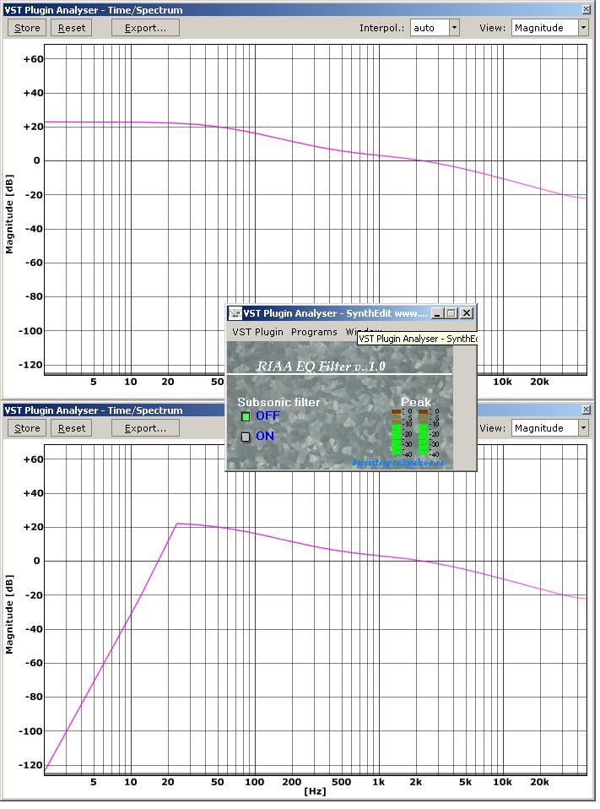
Task: Click the upper Time/Spectrum window title bar
Action: tap(298, 10)
